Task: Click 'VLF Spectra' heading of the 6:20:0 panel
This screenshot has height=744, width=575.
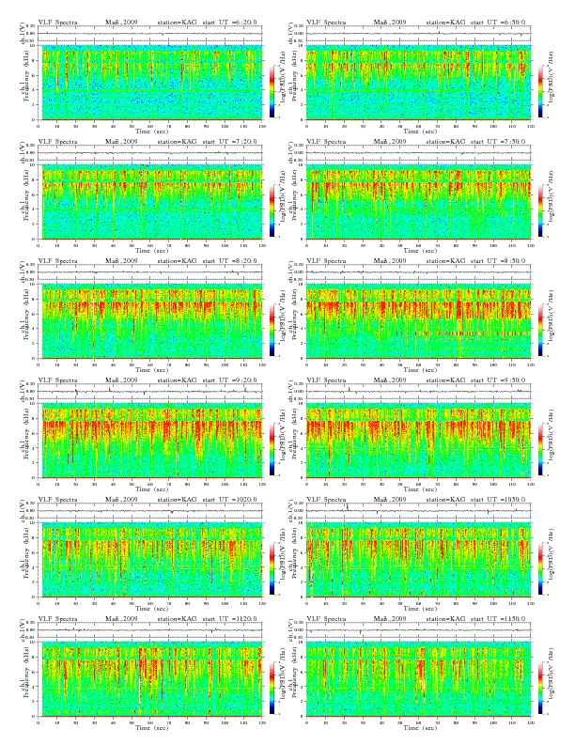Action: tap(57, 23)
